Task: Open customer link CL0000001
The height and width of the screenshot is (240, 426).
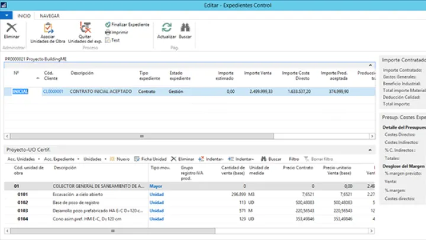Action: [53, 92]
